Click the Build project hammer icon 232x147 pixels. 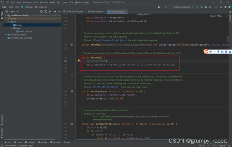coord(166,7)
